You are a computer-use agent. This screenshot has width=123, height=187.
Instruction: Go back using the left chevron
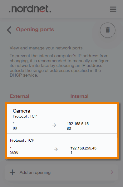click(9, 30)
